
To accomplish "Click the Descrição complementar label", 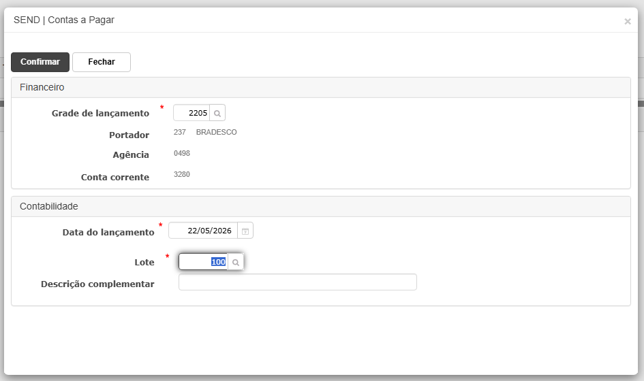I will (x=97, y=284).
